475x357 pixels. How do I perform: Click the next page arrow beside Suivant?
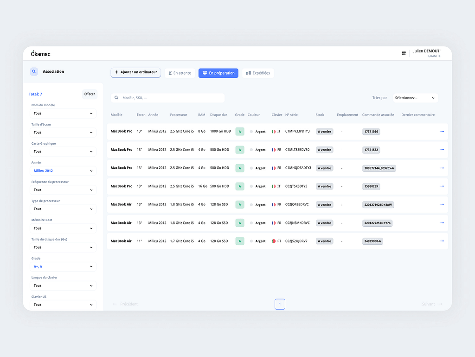click(x=440, y=304)
